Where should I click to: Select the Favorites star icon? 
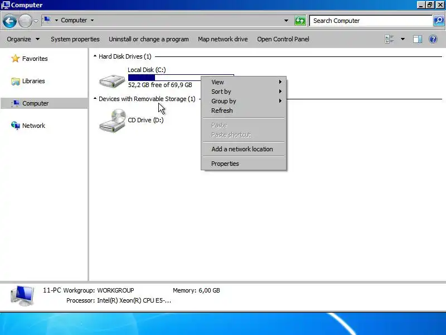(16, 59)
